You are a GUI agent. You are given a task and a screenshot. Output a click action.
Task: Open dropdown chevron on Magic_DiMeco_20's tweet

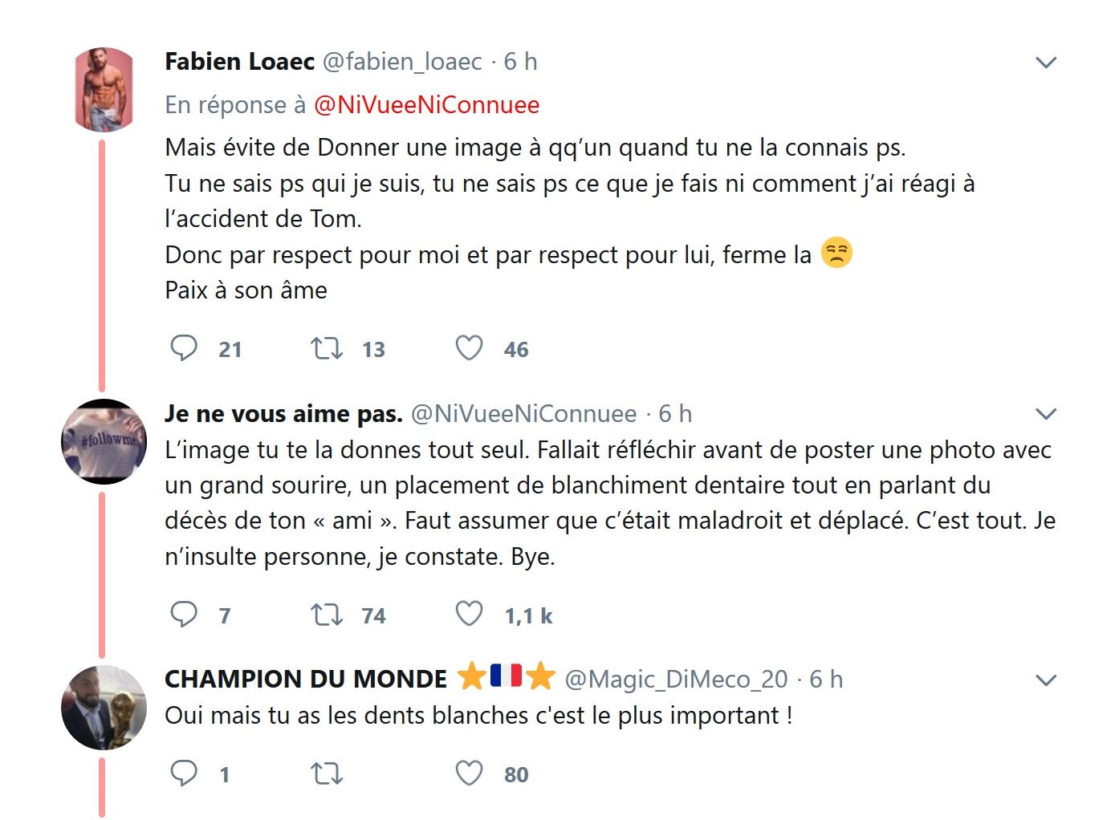point(1046,680)
